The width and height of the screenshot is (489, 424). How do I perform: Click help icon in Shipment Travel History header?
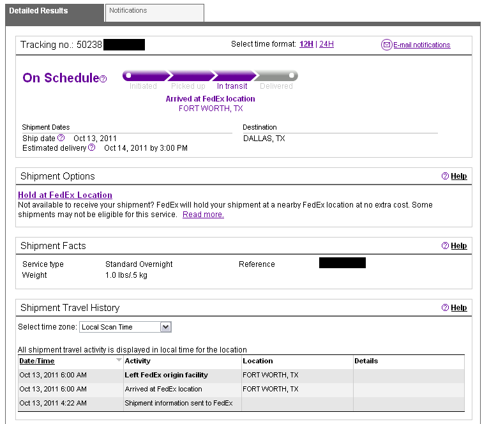[x=445, y=307]
